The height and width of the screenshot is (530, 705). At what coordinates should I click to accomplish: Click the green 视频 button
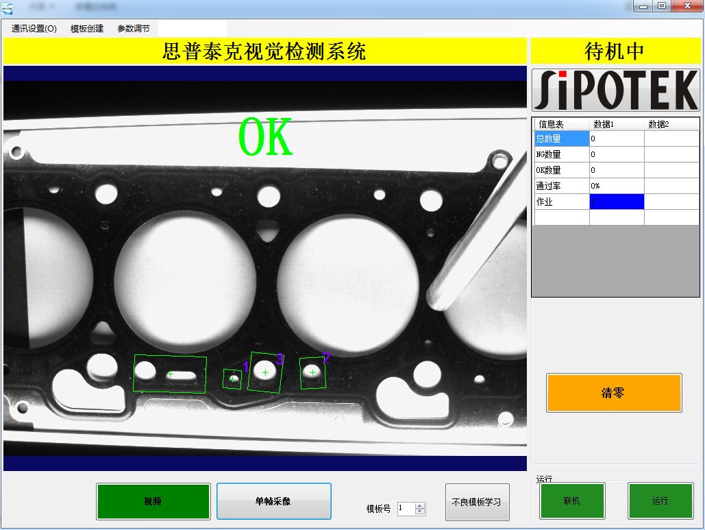(x=153, y=501)
